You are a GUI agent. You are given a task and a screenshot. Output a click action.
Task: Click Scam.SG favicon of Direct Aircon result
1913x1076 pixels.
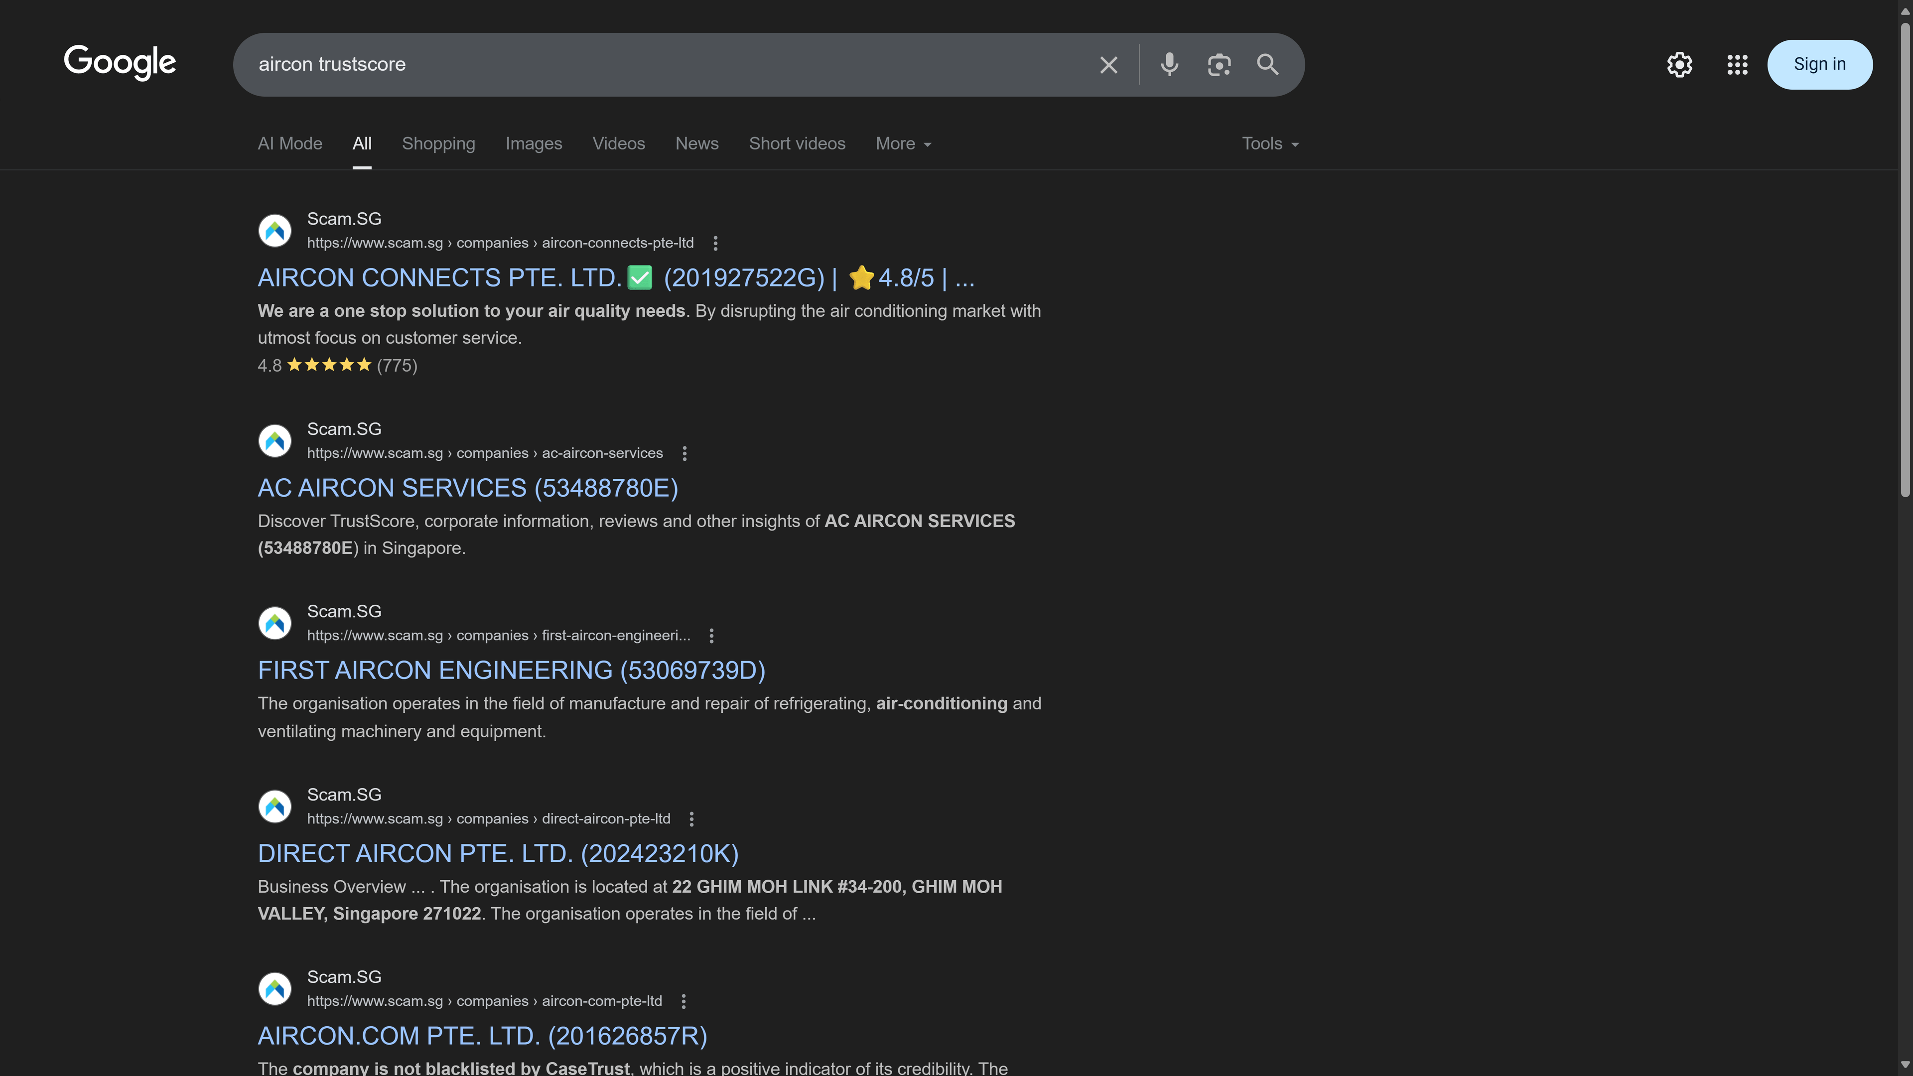tap(275, 807)
